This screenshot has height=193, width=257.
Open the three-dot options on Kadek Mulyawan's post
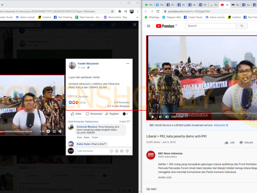click(x=128, y=64)
